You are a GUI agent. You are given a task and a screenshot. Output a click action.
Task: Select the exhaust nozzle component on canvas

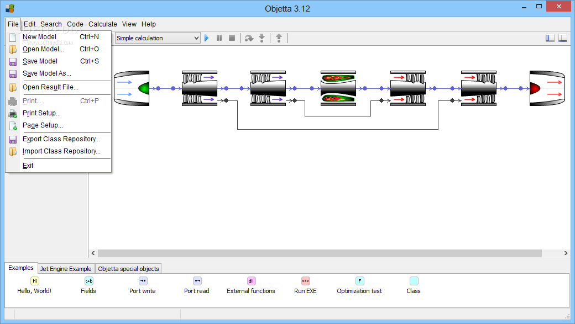[x=547, y=88]
